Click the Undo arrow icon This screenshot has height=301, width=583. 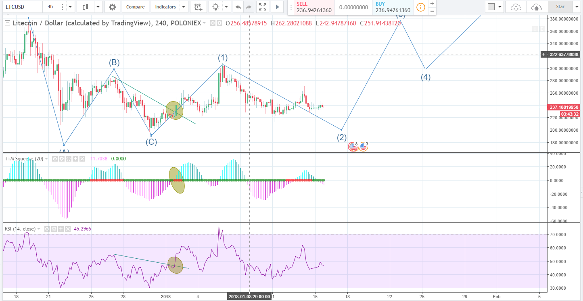238,7
